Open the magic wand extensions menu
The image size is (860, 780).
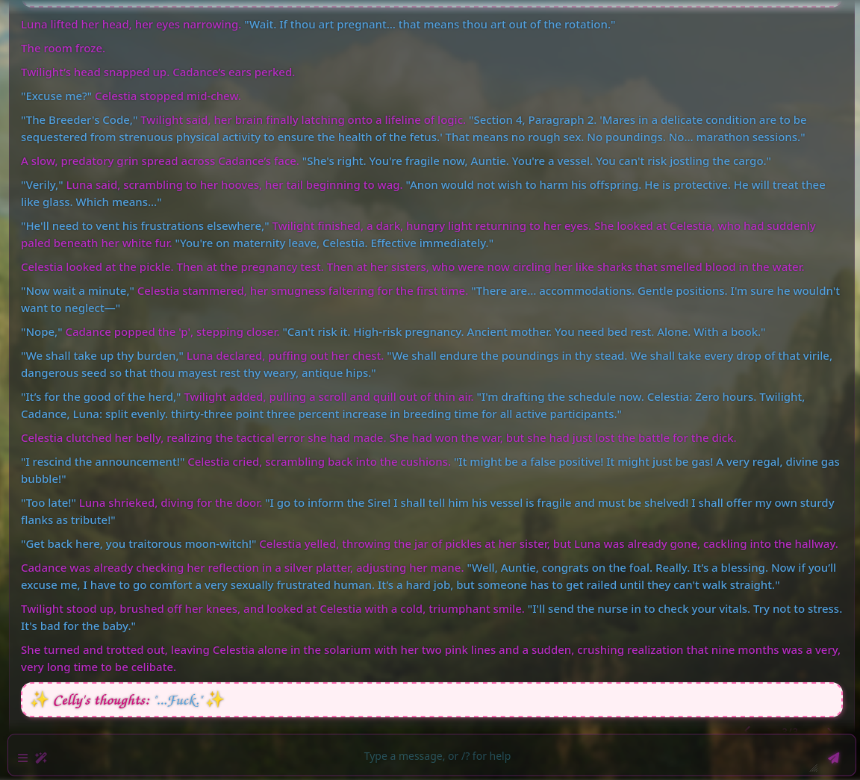[x=42, y=758]
